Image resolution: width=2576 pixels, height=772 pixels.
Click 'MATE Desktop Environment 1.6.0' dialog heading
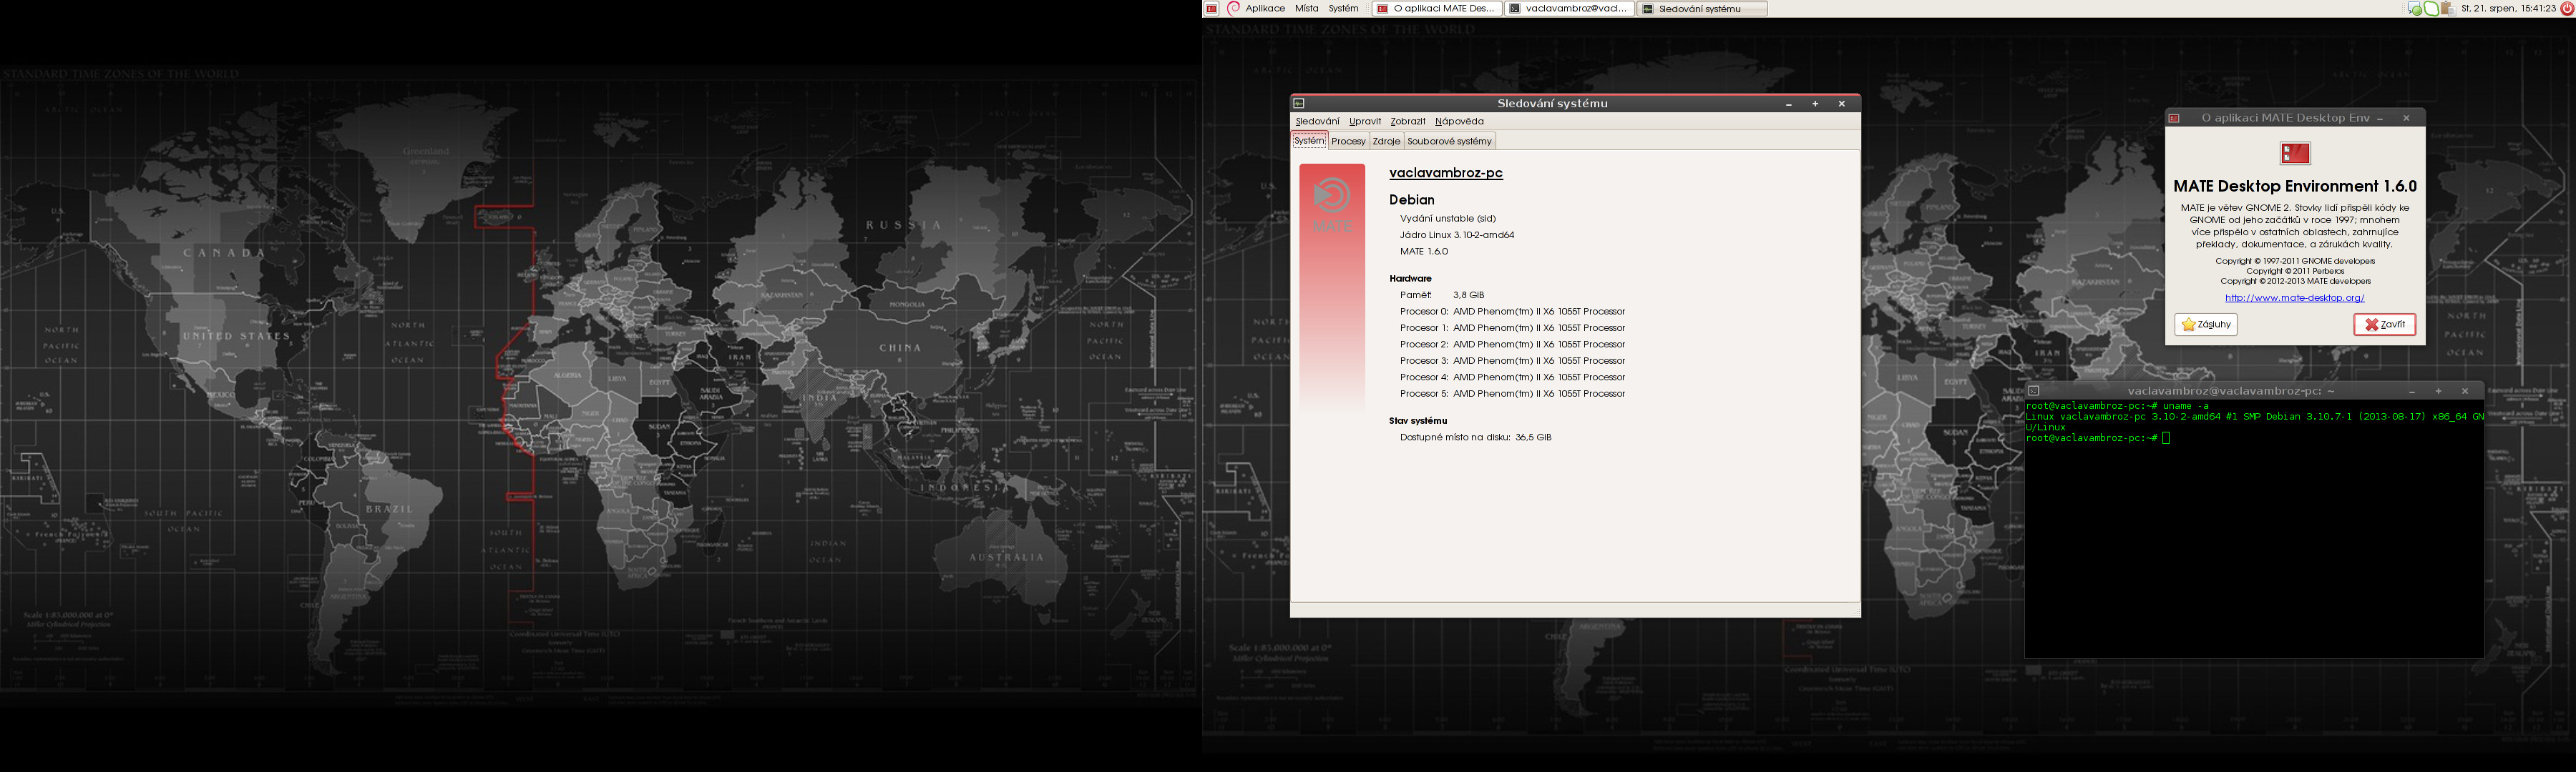pos(2295,186)
